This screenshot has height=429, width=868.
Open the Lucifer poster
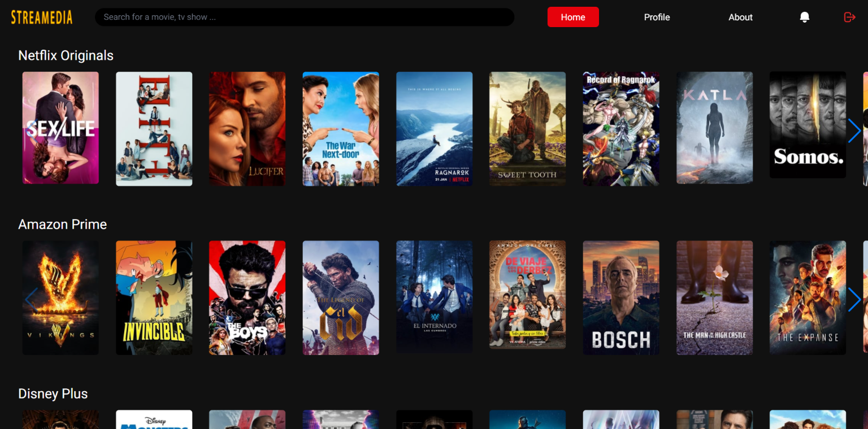(x=248, y=128)
